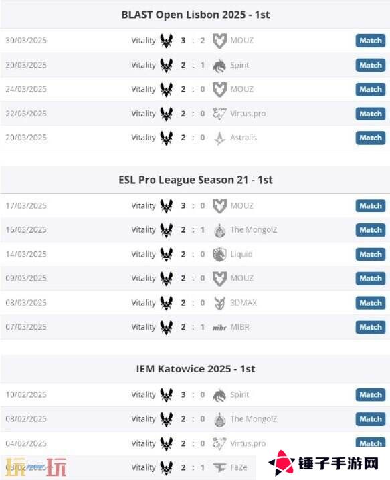Click The MongolZ name in the 08/02/2025 match
The width and height of the screenshot is (390, 480).
254,419
